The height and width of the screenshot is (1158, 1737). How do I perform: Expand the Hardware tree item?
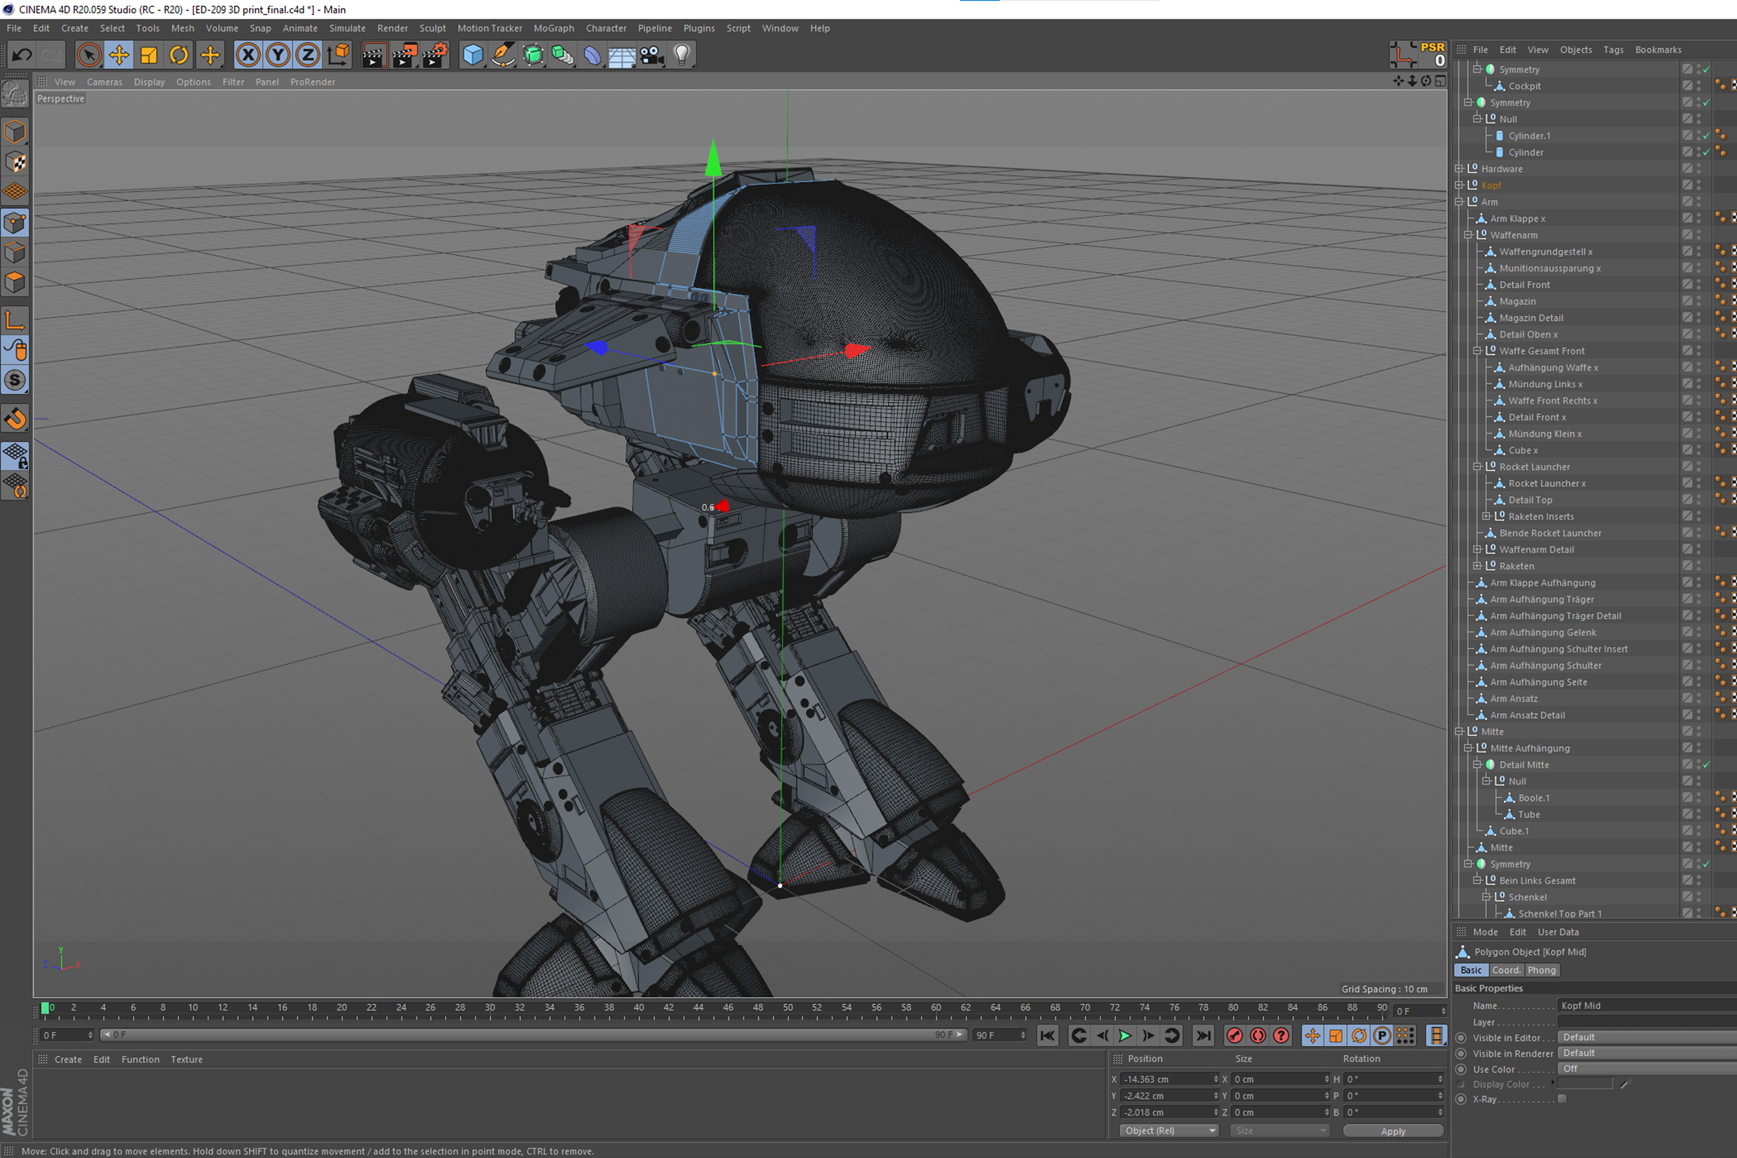coord(1459,168)
